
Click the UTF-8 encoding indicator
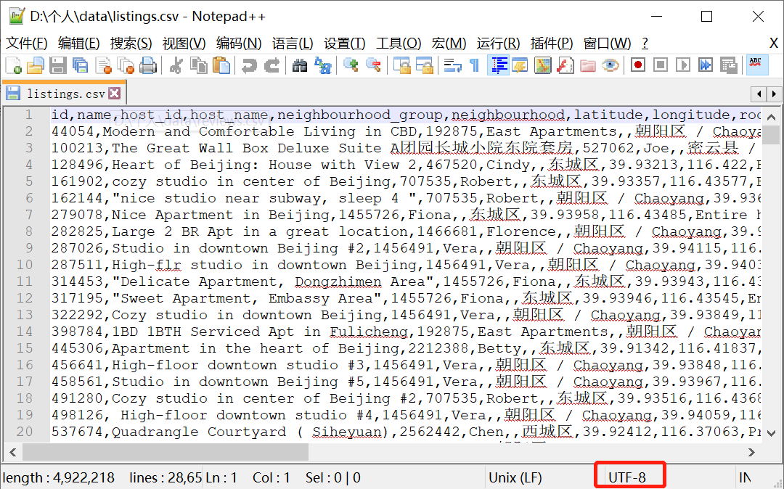point(629,477)
